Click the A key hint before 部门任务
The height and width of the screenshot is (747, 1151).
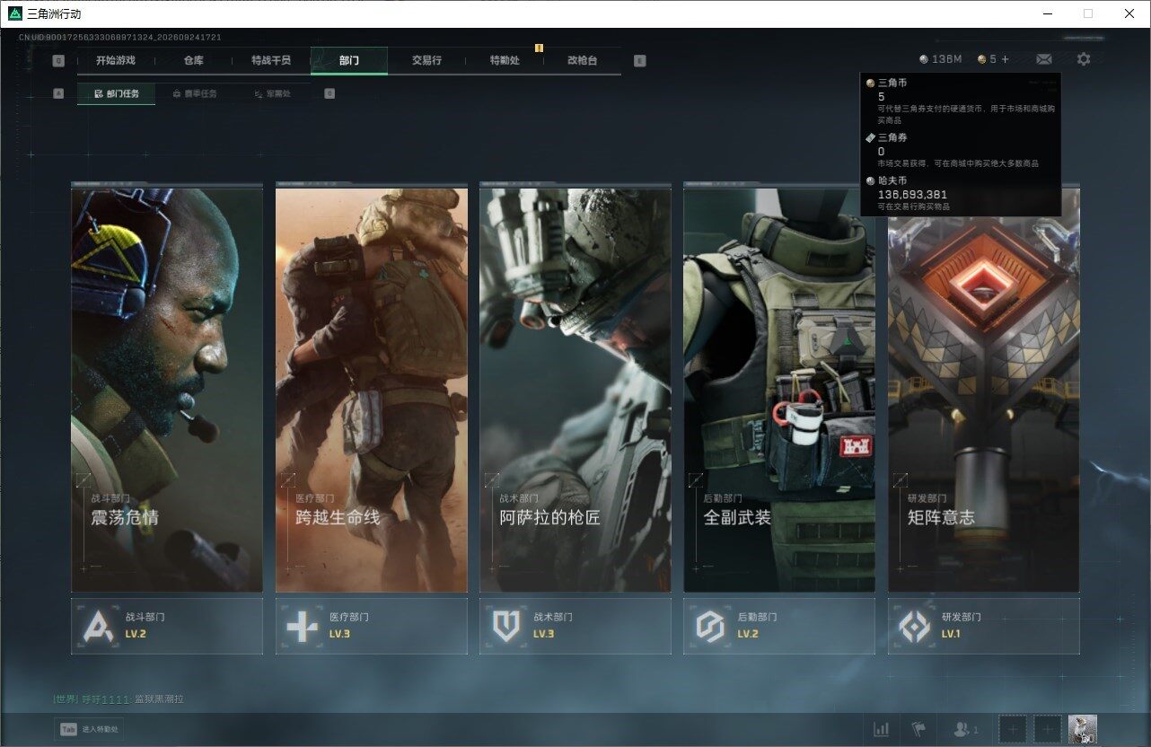pyautogui.click(x=58, y=93)
